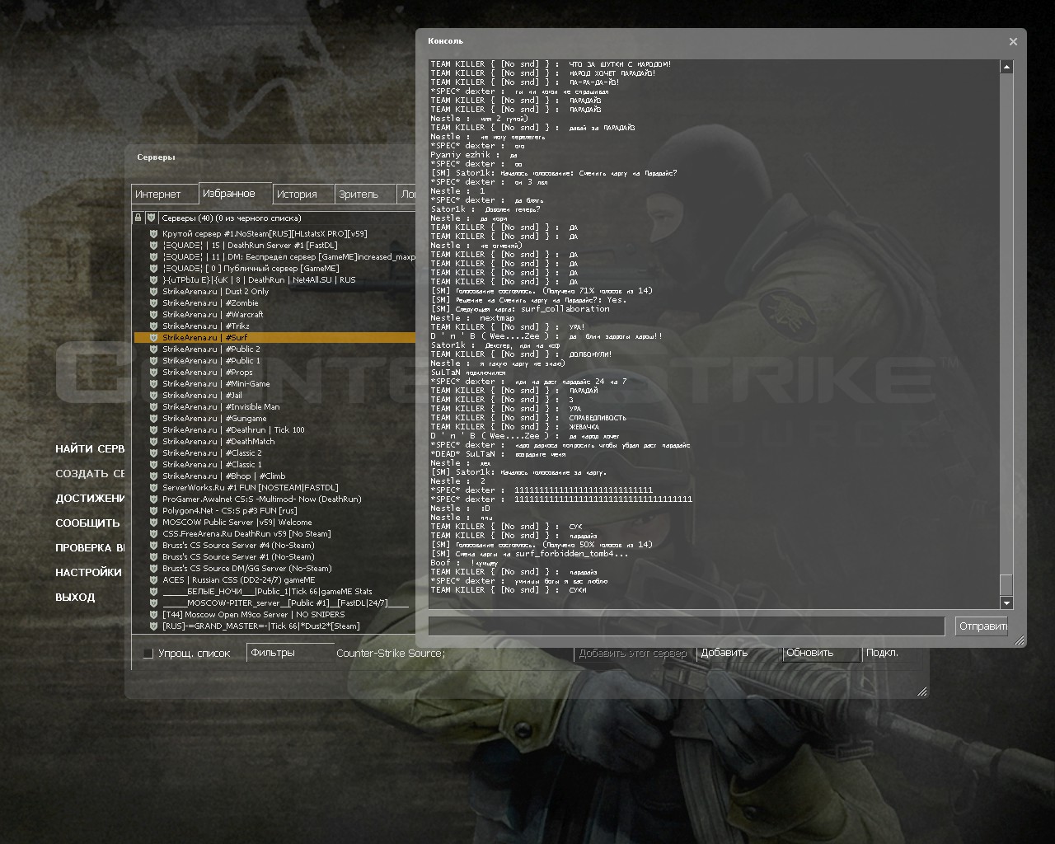Grab the console window resize grip
This screenshot has height=844, width=1055.
point(1020,640)
